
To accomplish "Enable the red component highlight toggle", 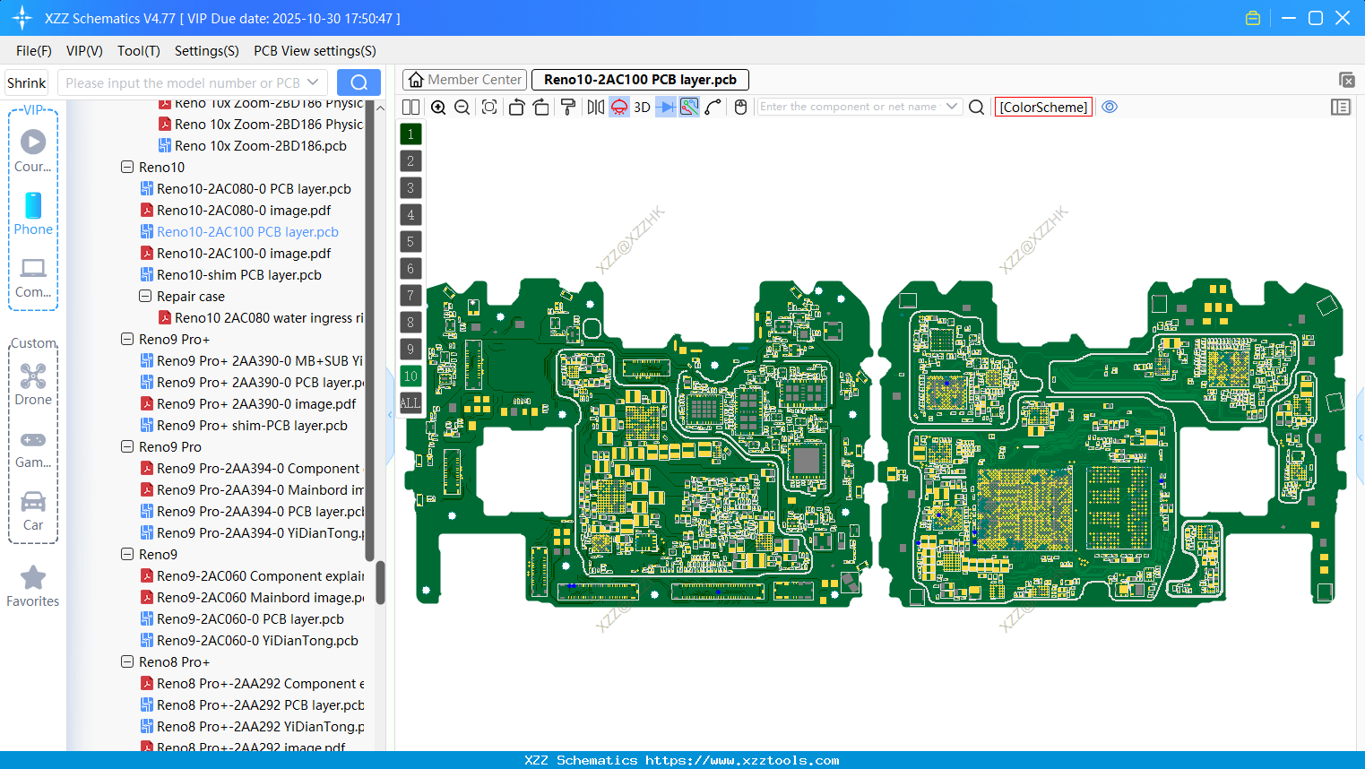I will click(618, 107).
